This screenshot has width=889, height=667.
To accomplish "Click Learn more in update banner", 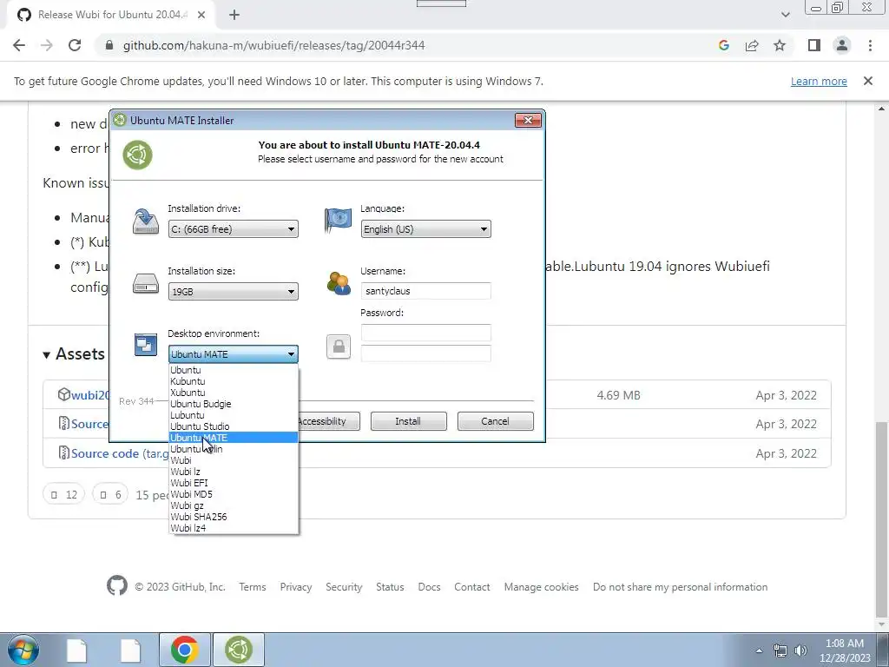I will [x=819, y=81].
